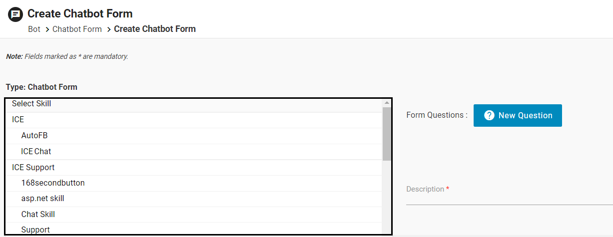The width and height of the screenshot is (613, 237).
Task: Open the Chatbot Form breadcrumb link
Action: 77,29
